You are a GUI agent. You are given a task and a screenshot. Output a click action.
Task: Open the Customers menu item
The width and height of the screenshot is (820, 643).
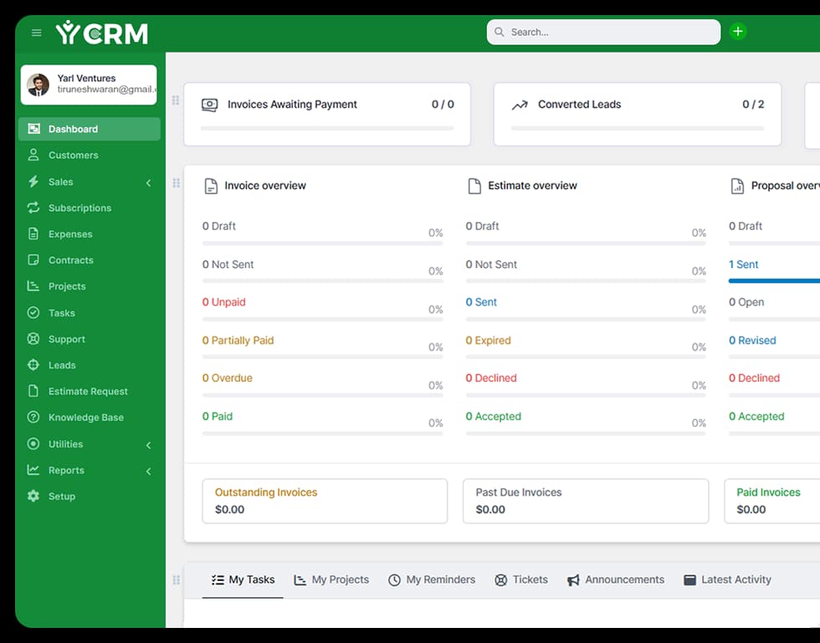pos(90,155)
